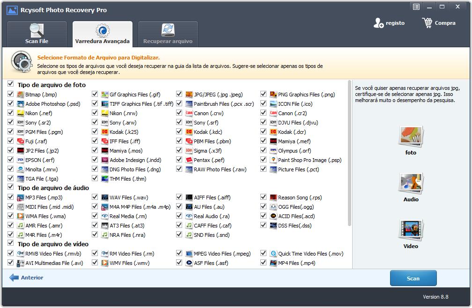Click the Adobe Indesign (.indd) icon

pos(105,160)
